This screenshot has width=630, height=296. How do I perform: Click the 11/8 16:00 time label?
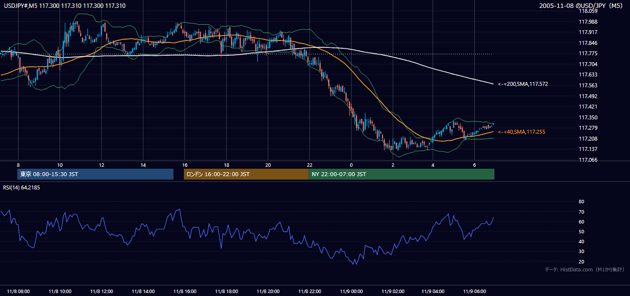pyautogui.click(x=184, y=291)
